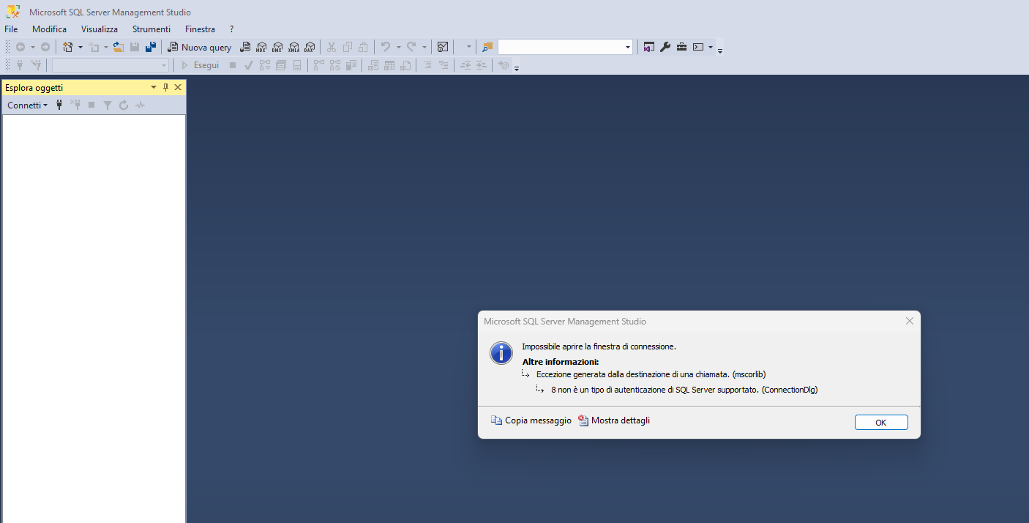The image size is (1029, 523).
Task: Click the Open File folder icon
Action: (x=118, y=47)
